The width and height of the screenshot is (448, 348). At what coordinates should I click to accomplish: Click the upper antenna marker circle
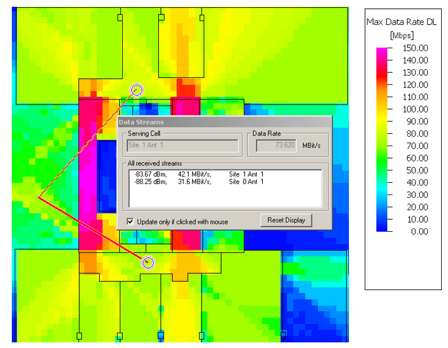pyautogui.click(x=137, y=89)
